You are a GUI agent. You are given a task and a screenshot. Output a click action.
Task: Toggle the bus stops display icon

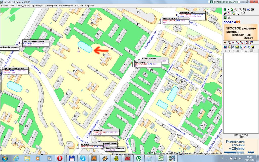pos(229,14)
